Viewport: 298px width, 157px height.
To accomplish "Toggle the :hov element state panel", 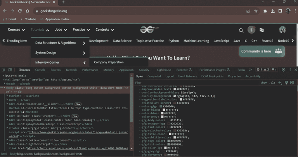I will (x=263, y=83).
